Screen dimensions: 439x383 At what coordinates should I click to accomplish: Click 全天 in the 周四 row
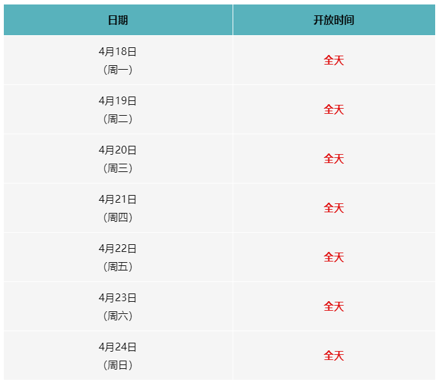click(334, 208)
